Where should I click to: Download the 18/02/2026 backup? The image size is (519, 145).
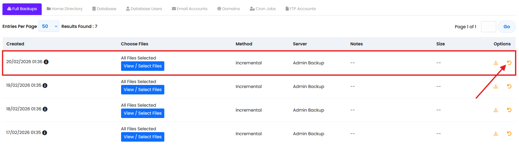pyautogui.click(x=496, y=110)
